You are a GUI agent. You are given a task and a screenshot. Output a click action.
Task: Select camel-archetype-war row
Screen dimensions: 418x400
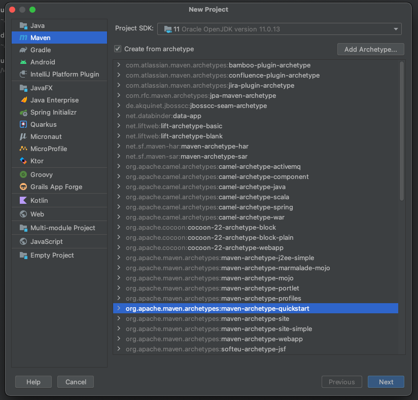tap(256, 217)
